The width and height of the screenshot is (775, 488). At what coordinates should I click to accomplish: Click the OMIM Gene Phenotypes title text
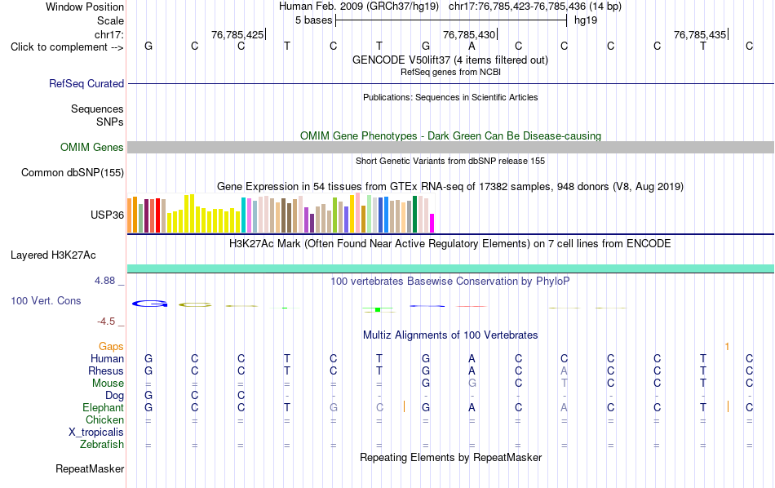click(451, 136)
